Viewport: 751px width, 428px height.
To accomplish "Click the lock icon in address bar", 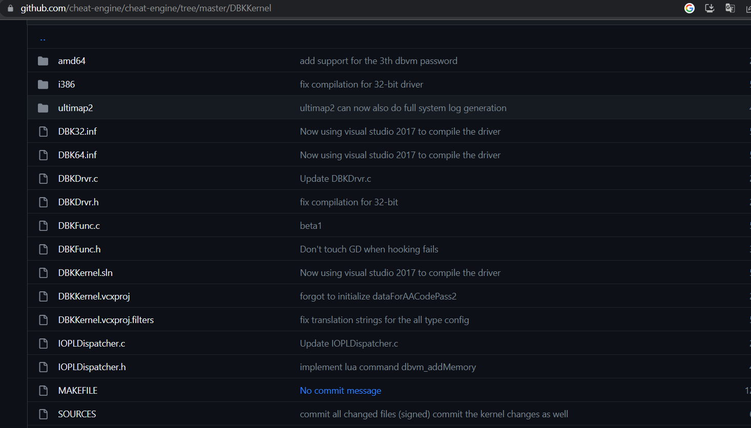I will (10, 8).
